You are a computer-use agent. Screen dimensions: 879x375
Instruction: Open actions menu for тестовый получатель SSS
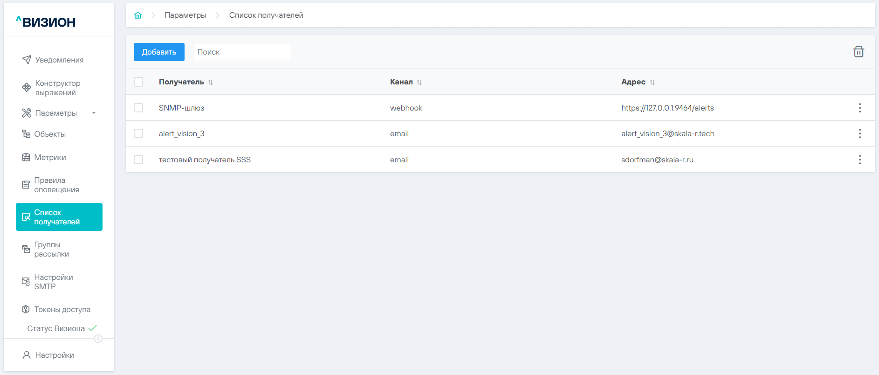tap(859, 160)
